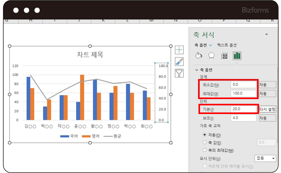Viewport: 281px width, 173px height.
Task: Choose the 축의 최대값 radio option
Action: coord(204,150)
